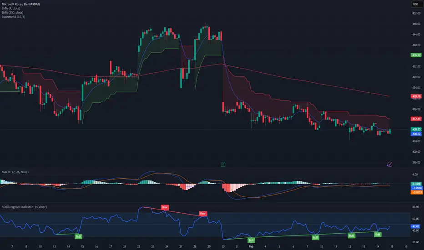Select the EMA (9, close) indicator legend
This screenshot has height=250, width=424.
pyautogui.click(x=11, y=8)
